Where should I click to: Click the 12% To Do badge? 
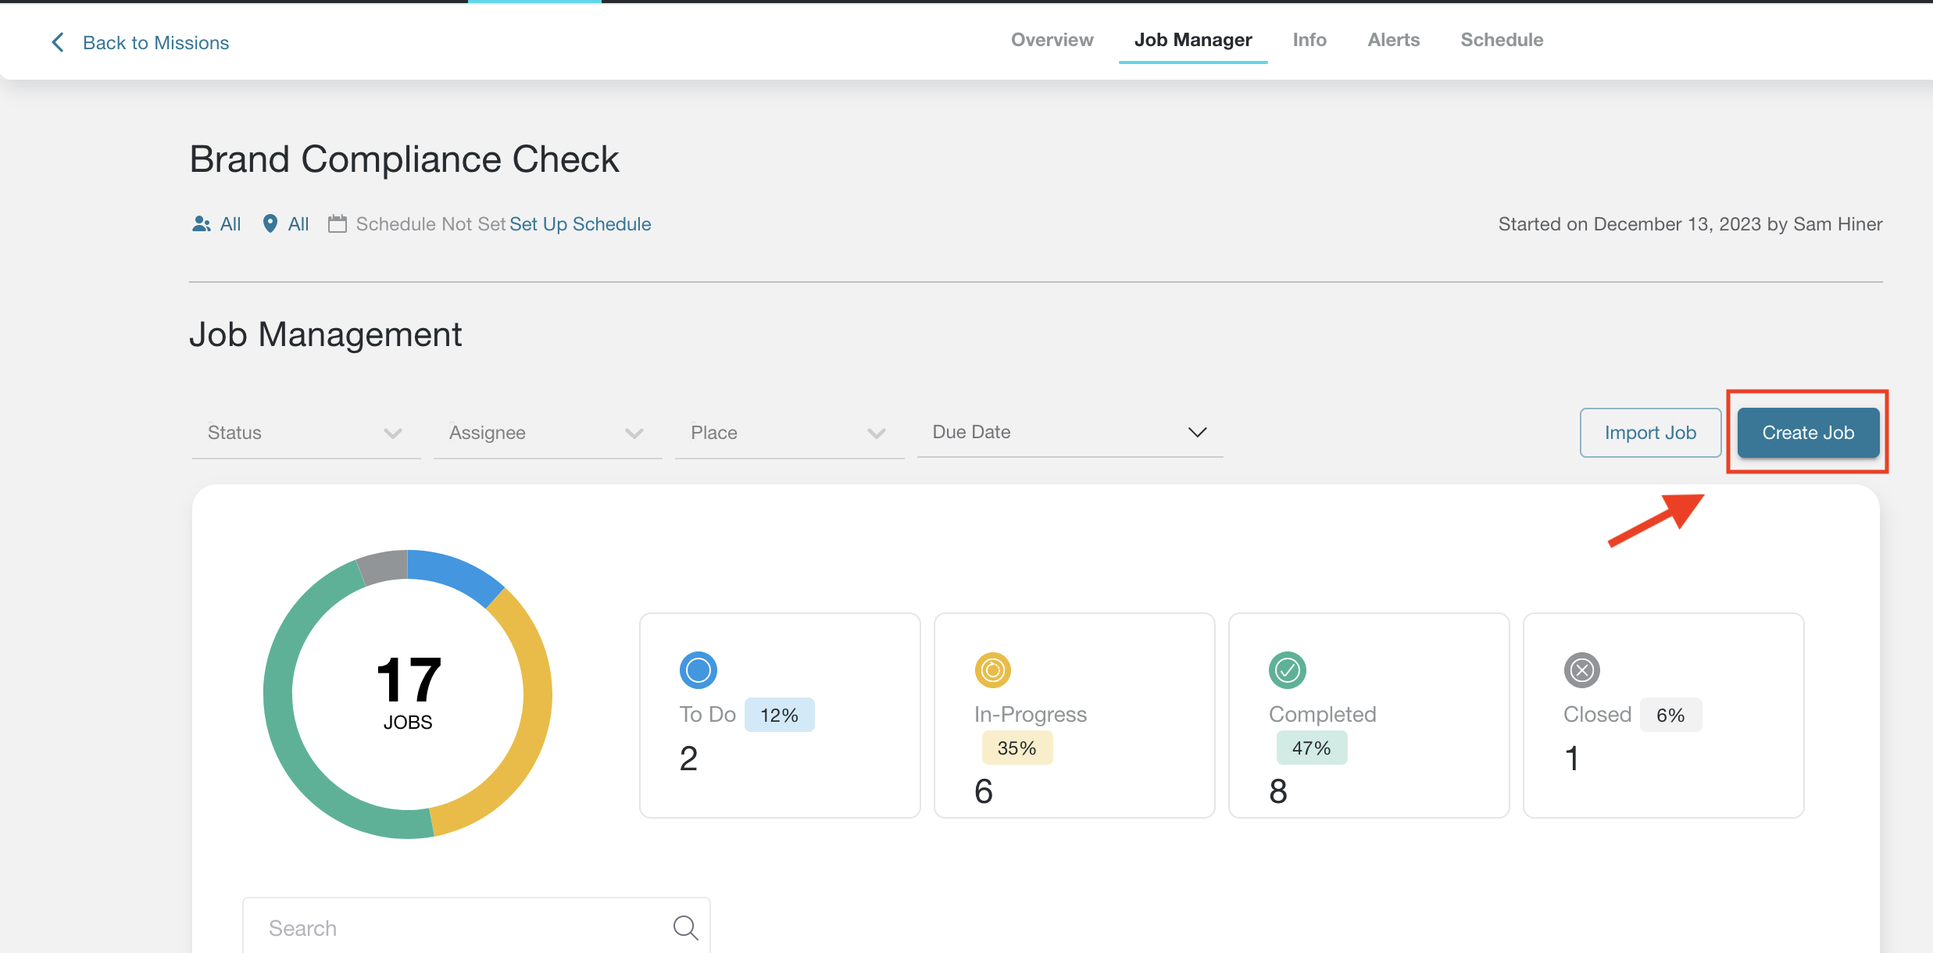pos(779,715)
